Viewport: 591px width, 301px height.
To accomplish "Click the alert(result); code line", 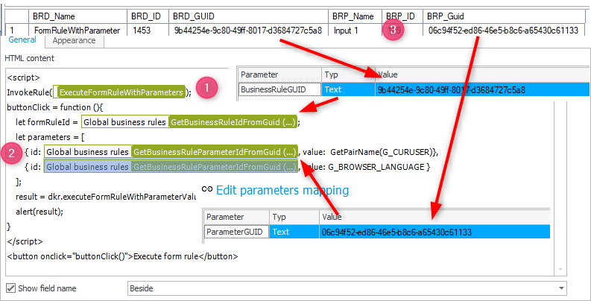I will pyautogui.click(x=39, y=212).
